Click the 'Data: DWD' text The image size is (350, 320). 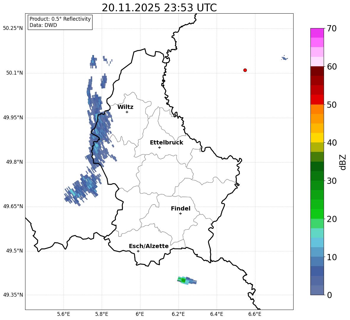click(43, 25)
